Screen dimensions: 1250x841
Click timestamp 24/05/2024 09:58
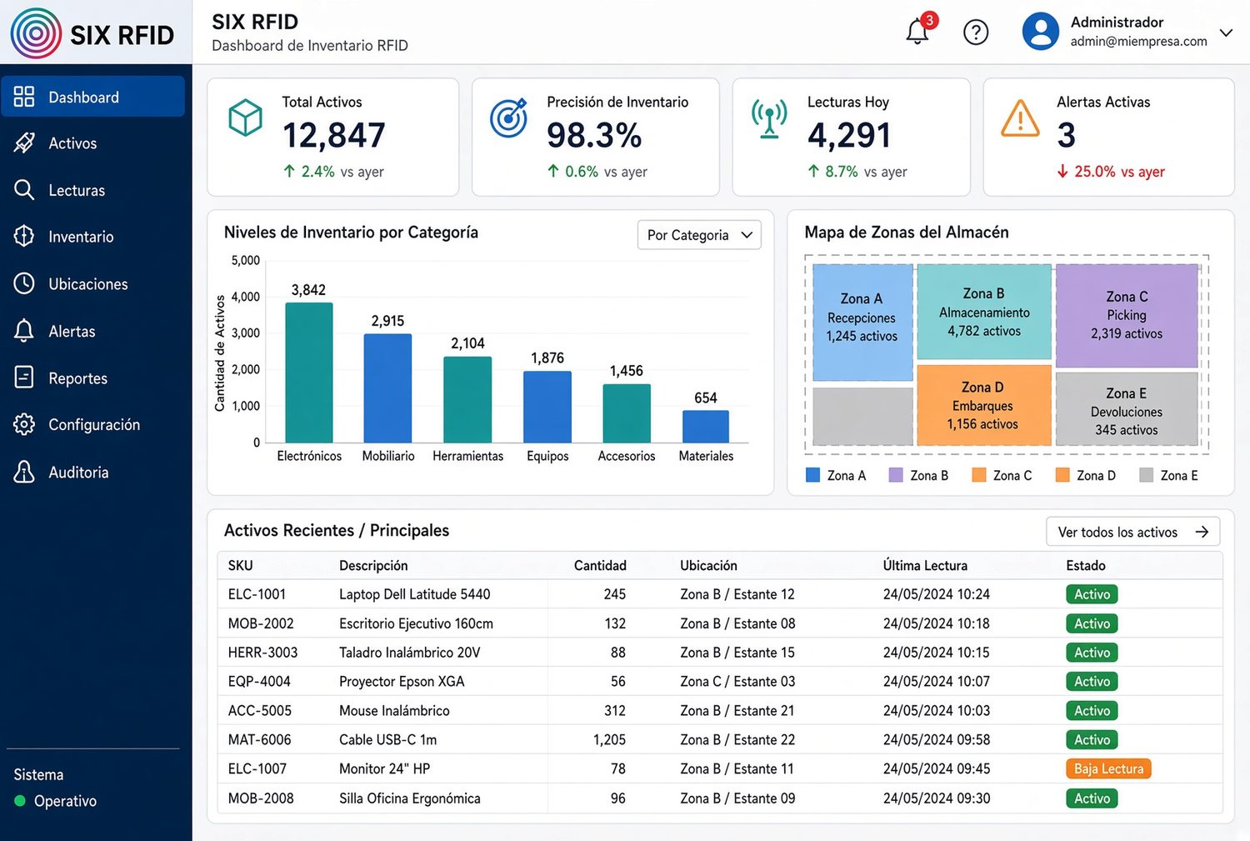point(937,740)
